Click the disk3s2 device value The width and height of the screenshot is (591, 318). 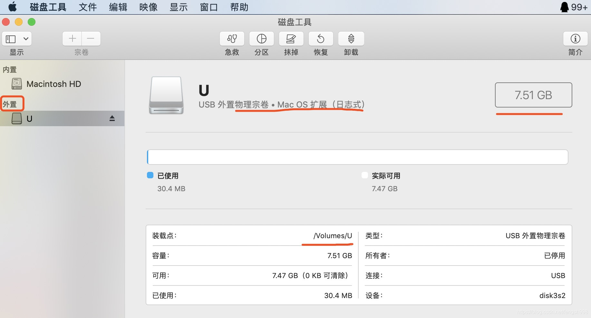(552, 295)
